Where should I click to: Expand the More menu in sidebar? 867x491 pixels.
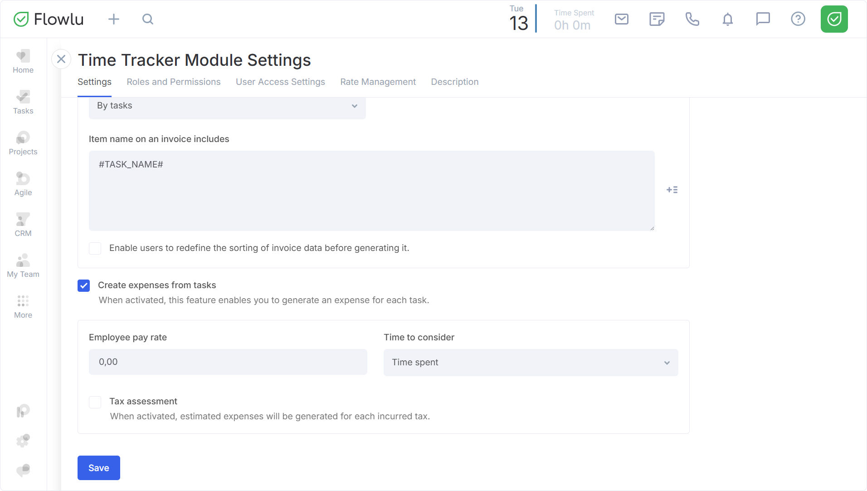[x=23, y=306]
